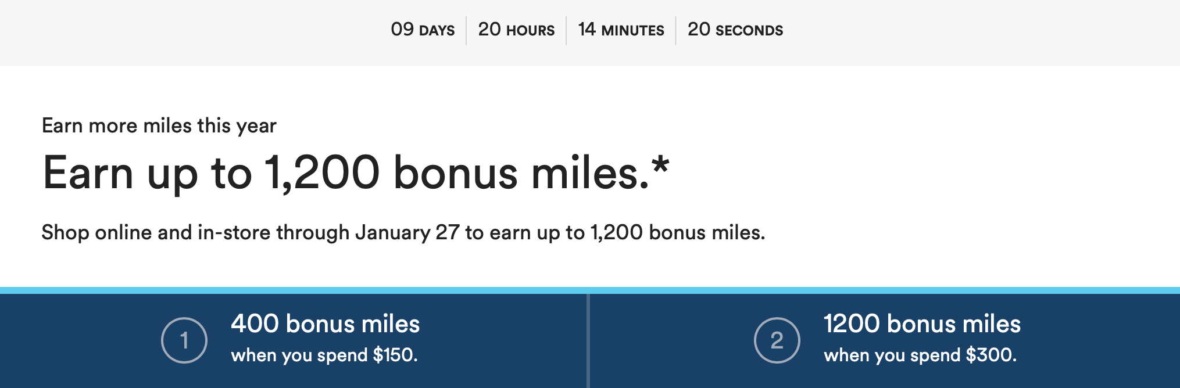Click the step 1 circle icon
This screenshot has width=1180, height=388.
tap(184, 340)
